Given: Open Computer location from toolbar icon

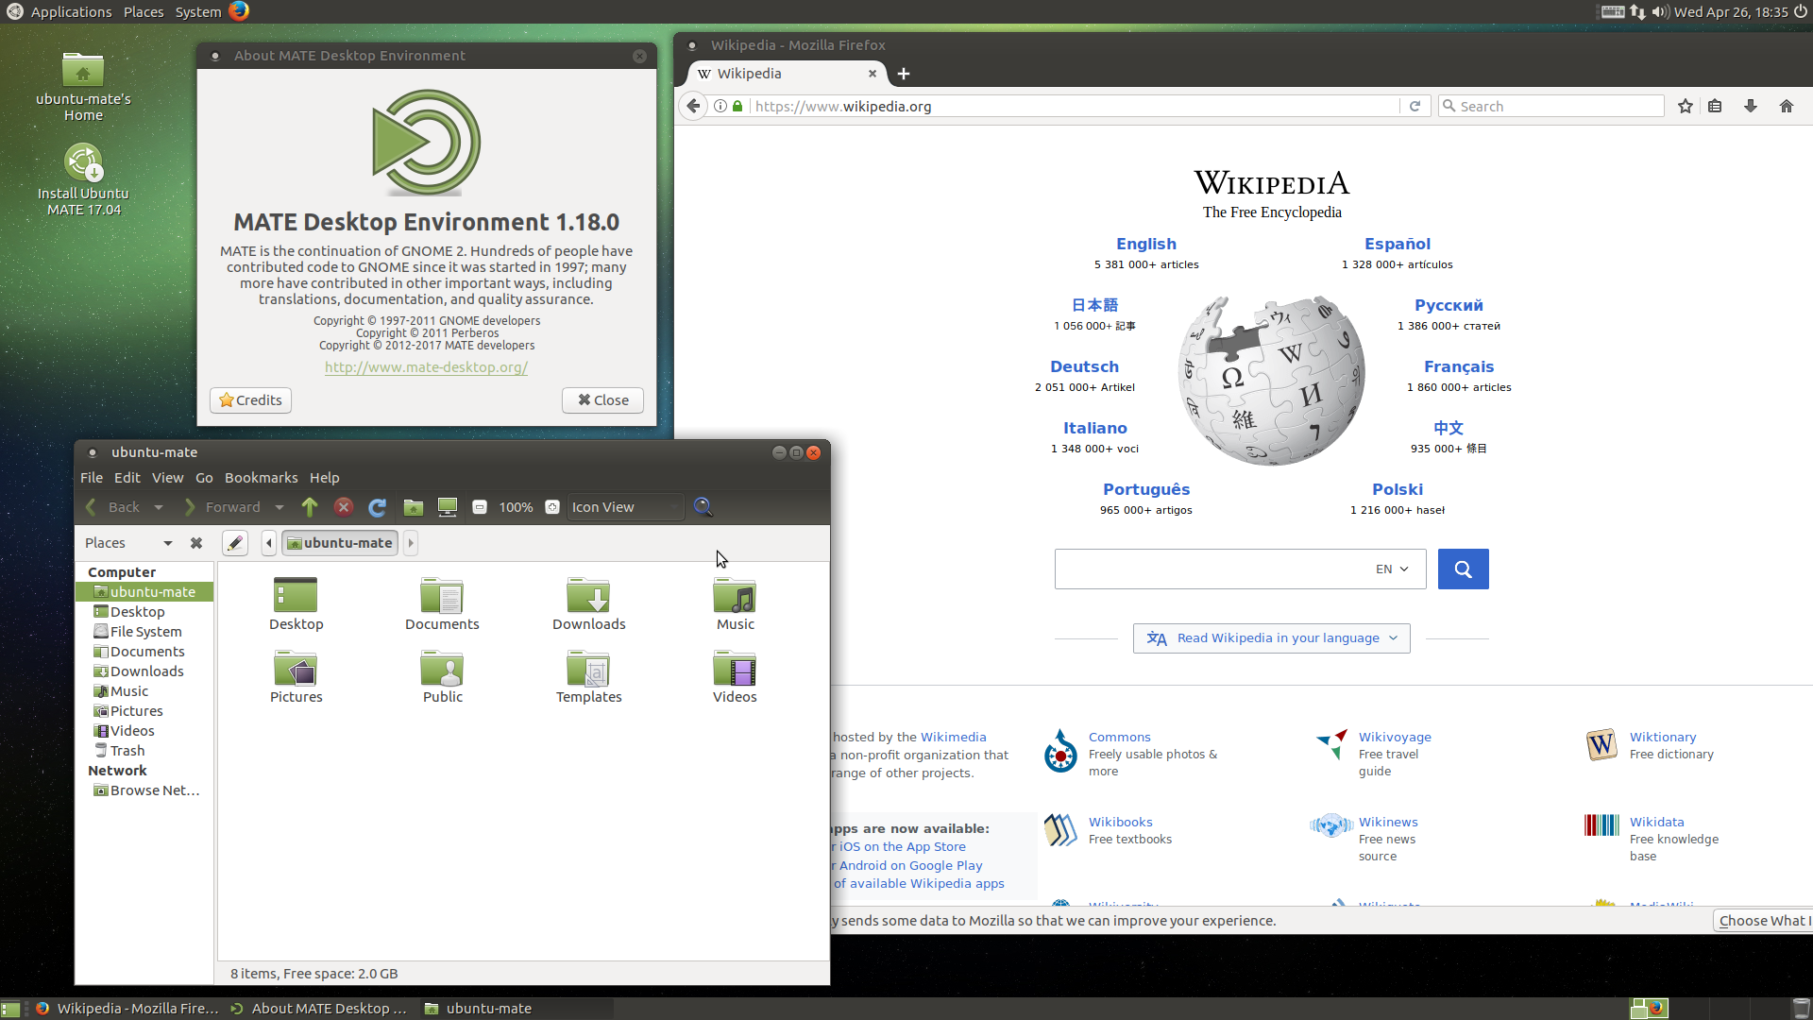Looking at the screenshot, I should (448, 507).
